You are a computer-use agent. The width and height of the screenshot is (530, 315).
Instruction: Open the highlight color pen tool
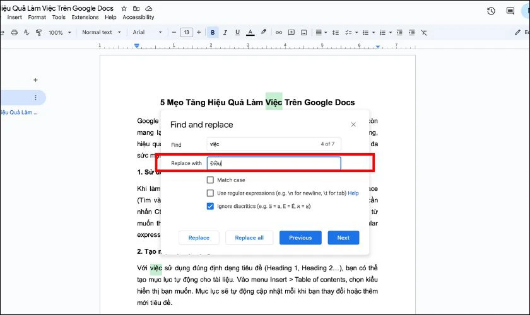click(x=263, y=32)
